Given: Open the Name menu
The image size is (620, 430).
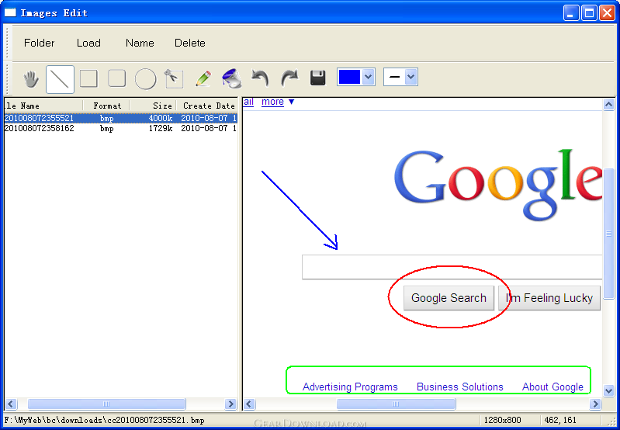Looking at the screenshot, I should [140, 43].
